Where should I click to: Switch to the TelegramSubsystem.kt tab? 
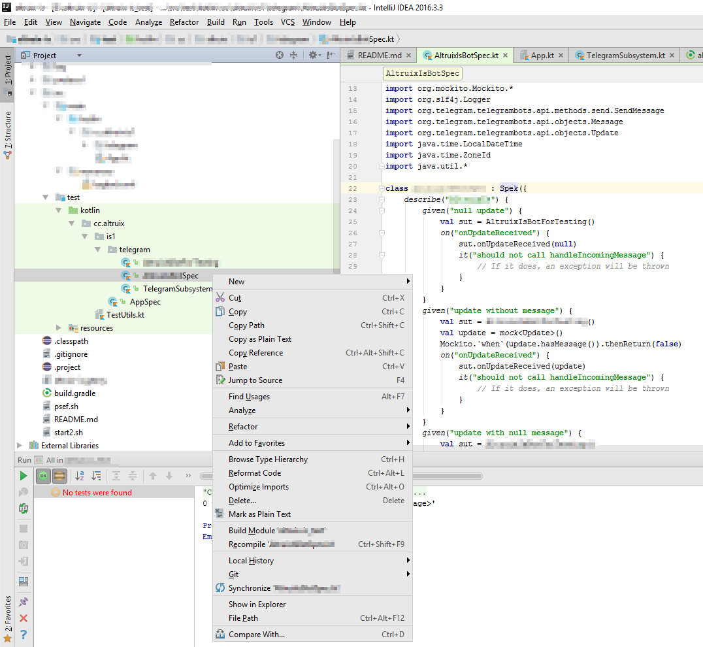pos(625,56)
